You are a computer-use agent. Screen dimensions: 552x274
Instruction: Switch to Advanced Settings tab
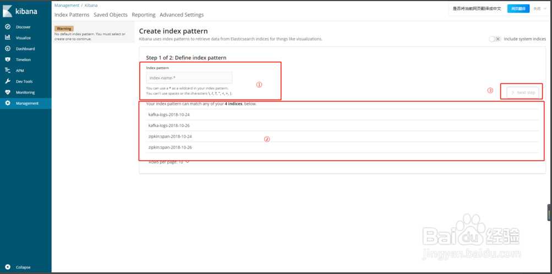[x=182, y=15]
